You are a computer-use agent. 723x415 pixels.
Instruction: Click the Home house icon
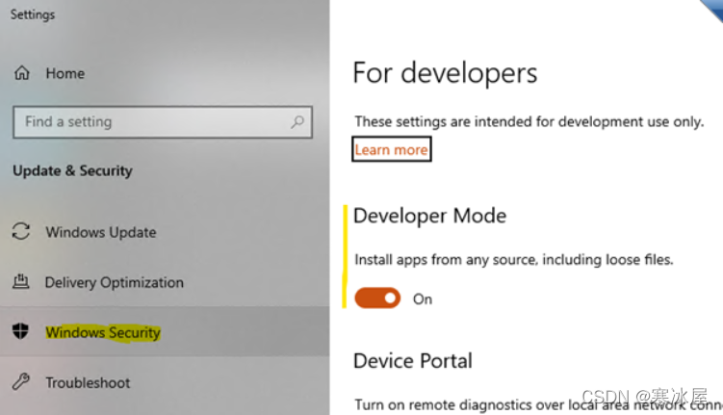22,73
